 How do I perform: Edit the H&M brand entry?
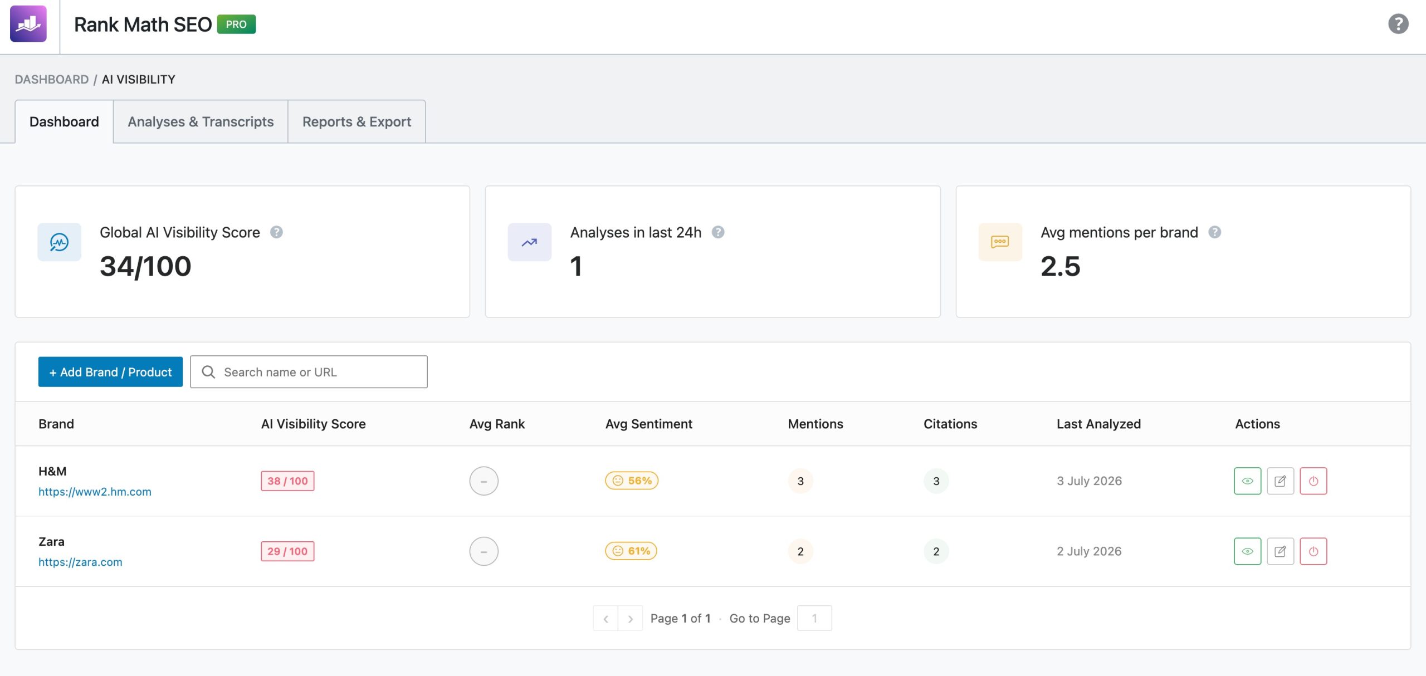click(x=1281, y=481)
